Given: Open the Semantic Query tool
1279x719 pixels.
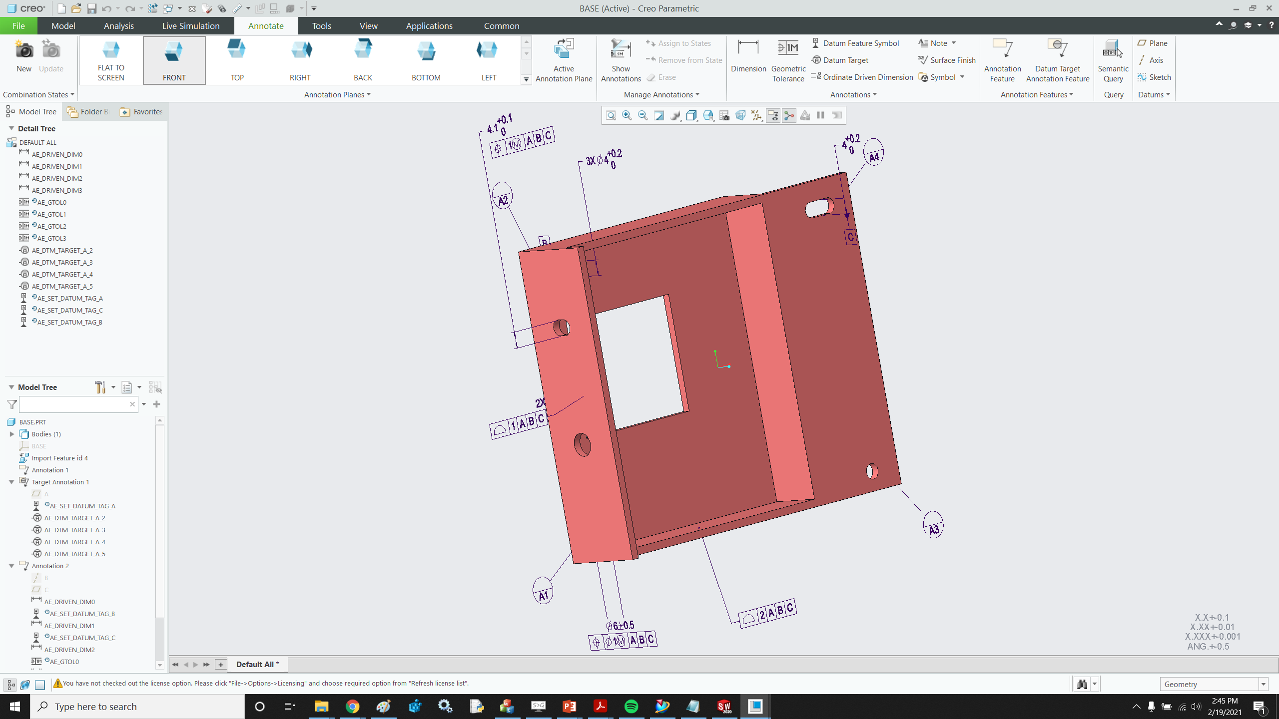Looking at the screenshot, I should pyautogui.click(x=1113, y=59).
